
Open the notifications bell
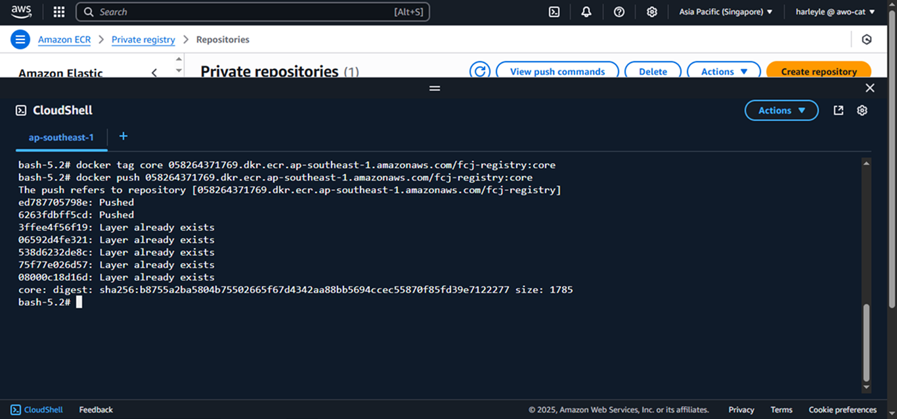[x=586, y=12]
